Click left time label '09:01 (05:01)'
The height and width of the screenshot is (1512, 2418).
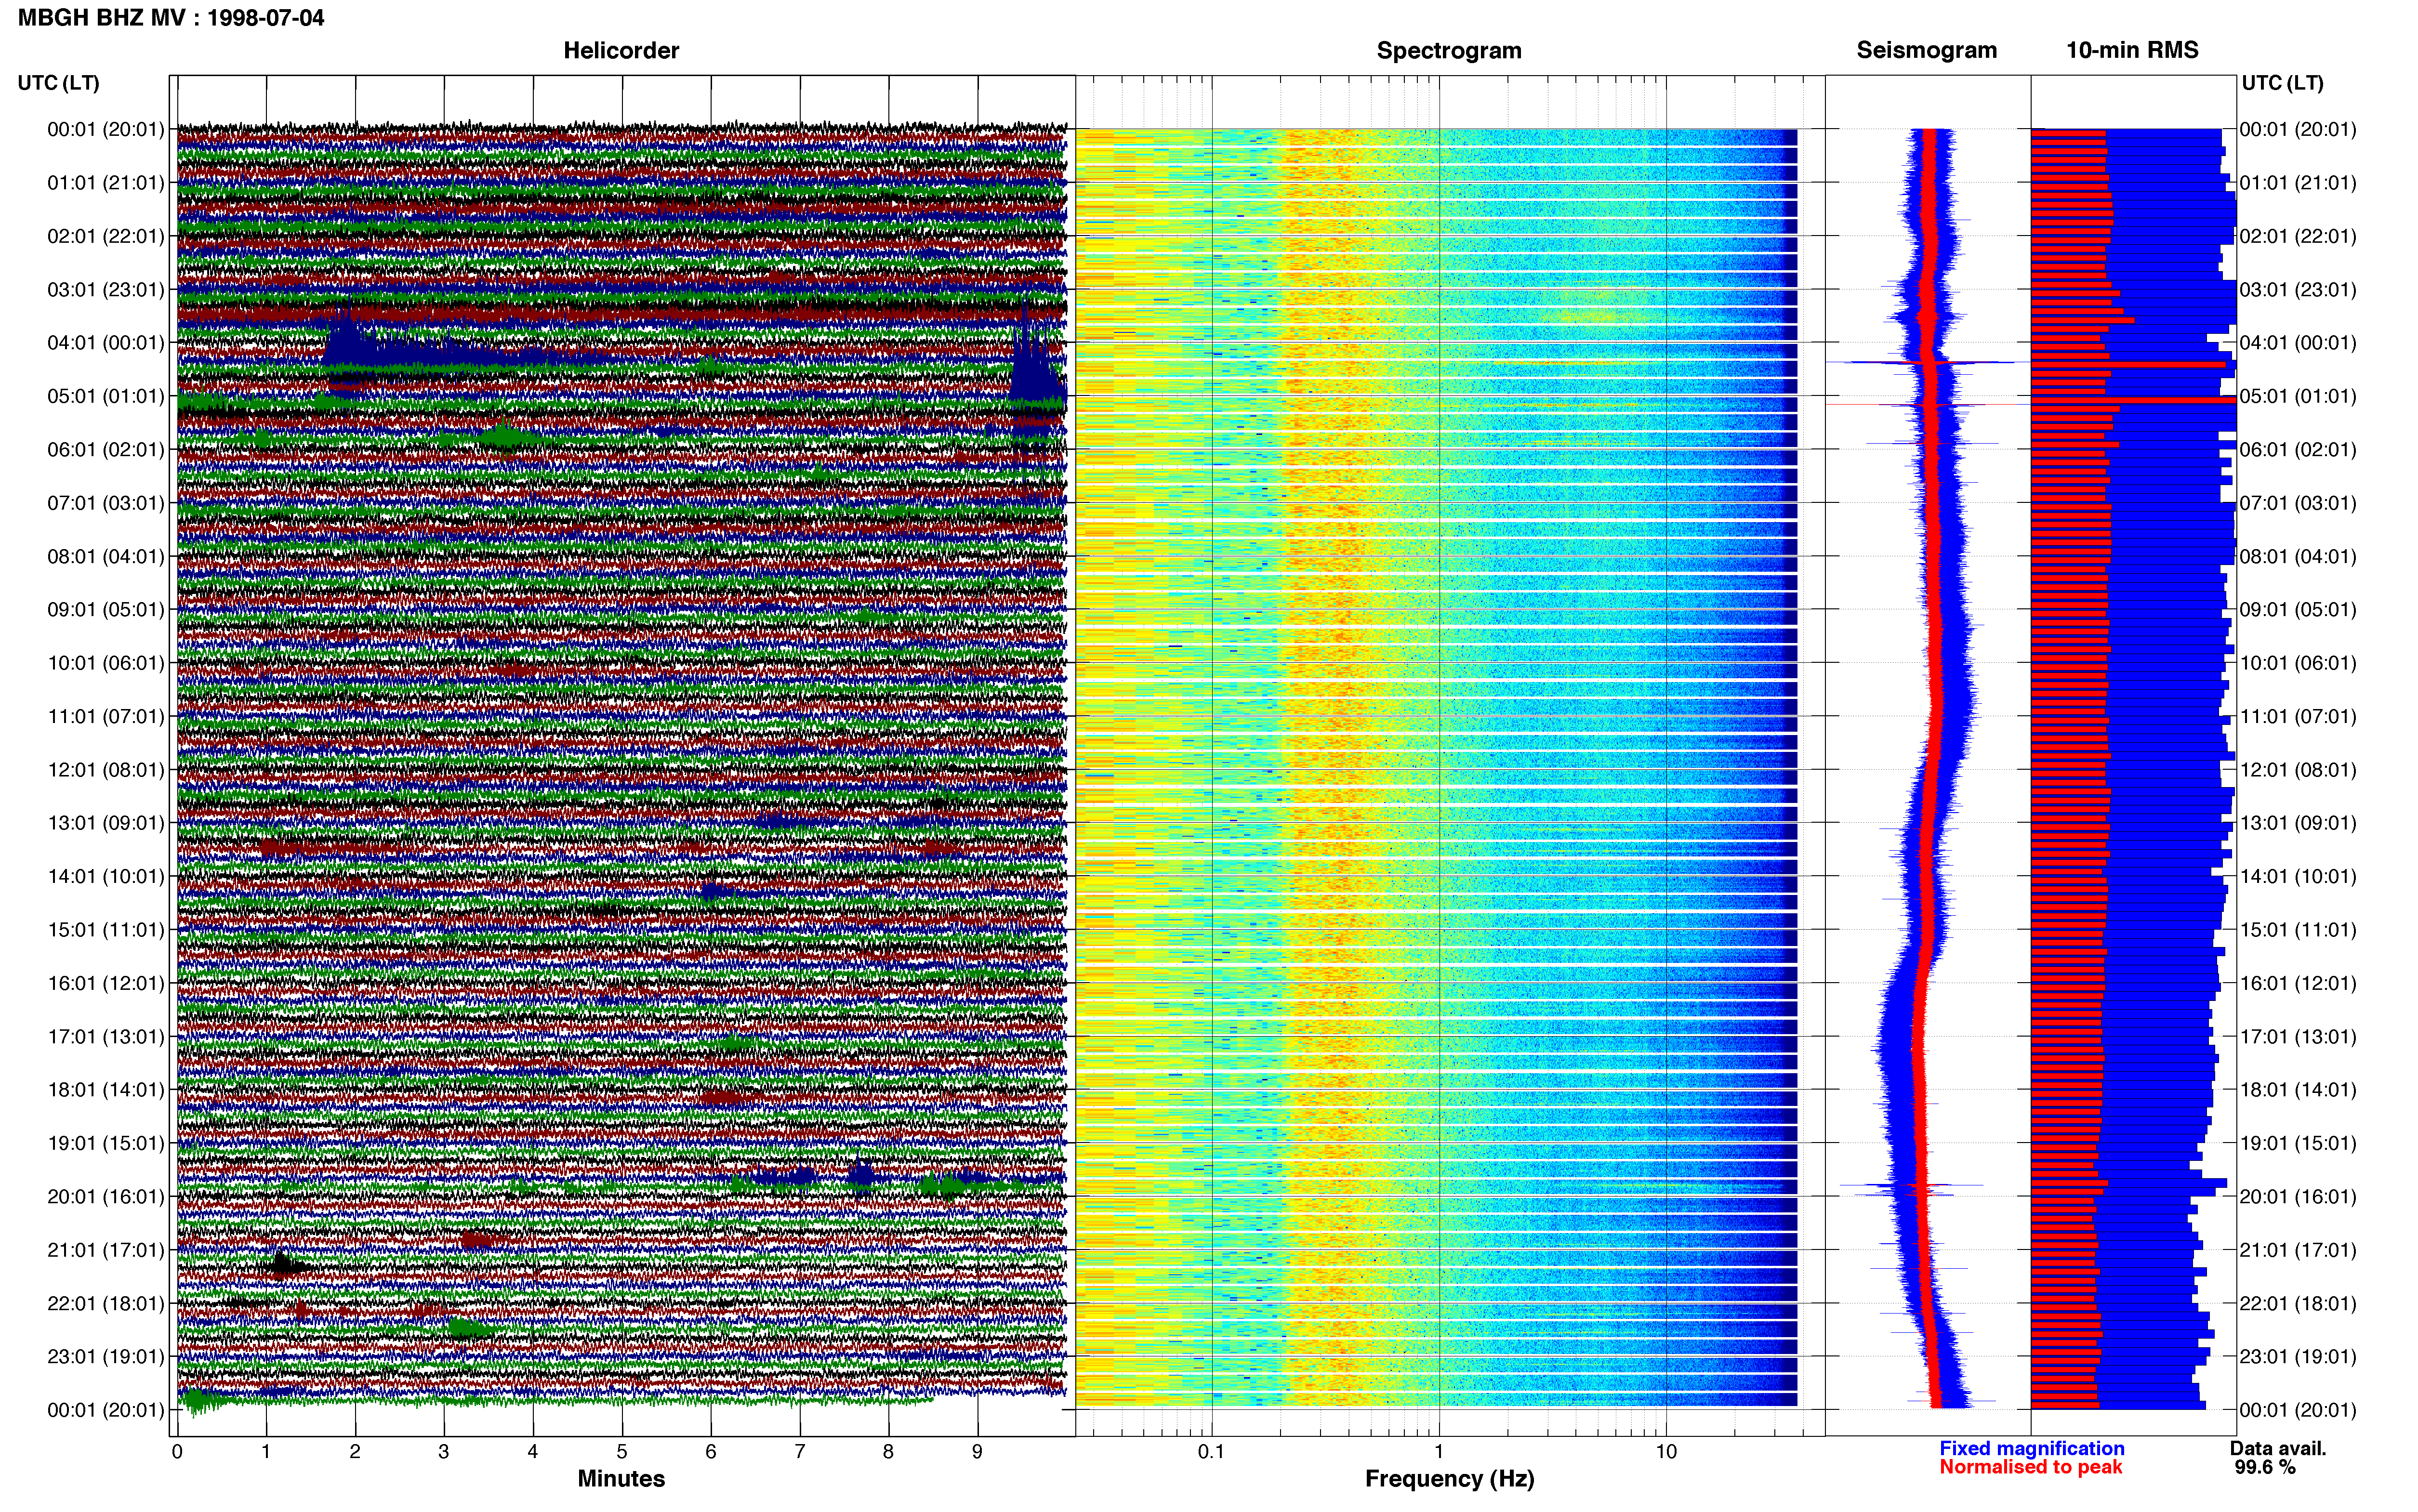(105, 610)
